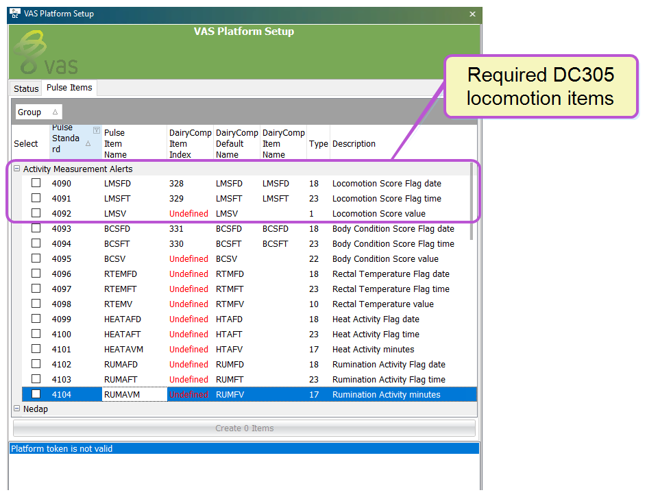Check the box for item 4097 RTEMFT
The width and height of the screenshot is (647, 497).
[x=36, y=289]
